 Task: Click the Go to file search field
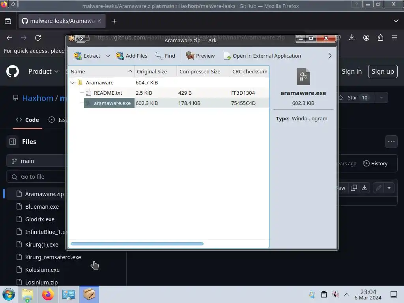pyautogui.click(x=36, y=177)
